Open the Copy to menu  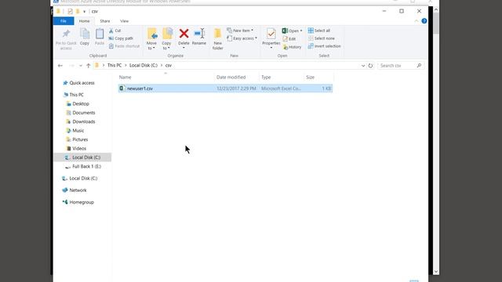[166, 38]
